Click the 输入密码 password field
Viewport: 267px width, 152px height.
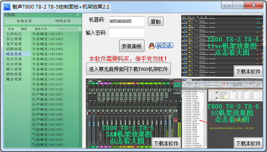click(x=127, y=33)
